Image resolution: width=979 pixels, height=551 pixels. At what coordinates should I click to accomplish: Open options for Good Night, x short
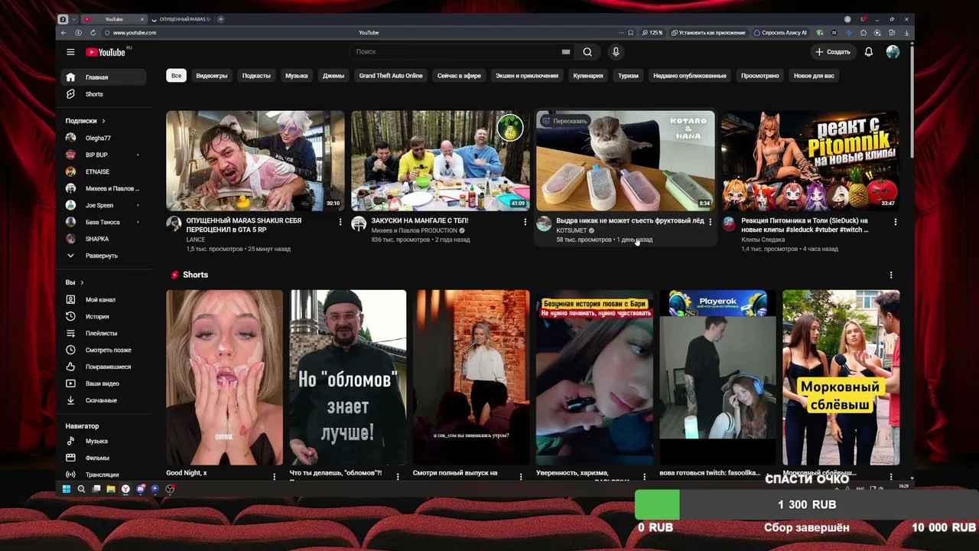275,476
